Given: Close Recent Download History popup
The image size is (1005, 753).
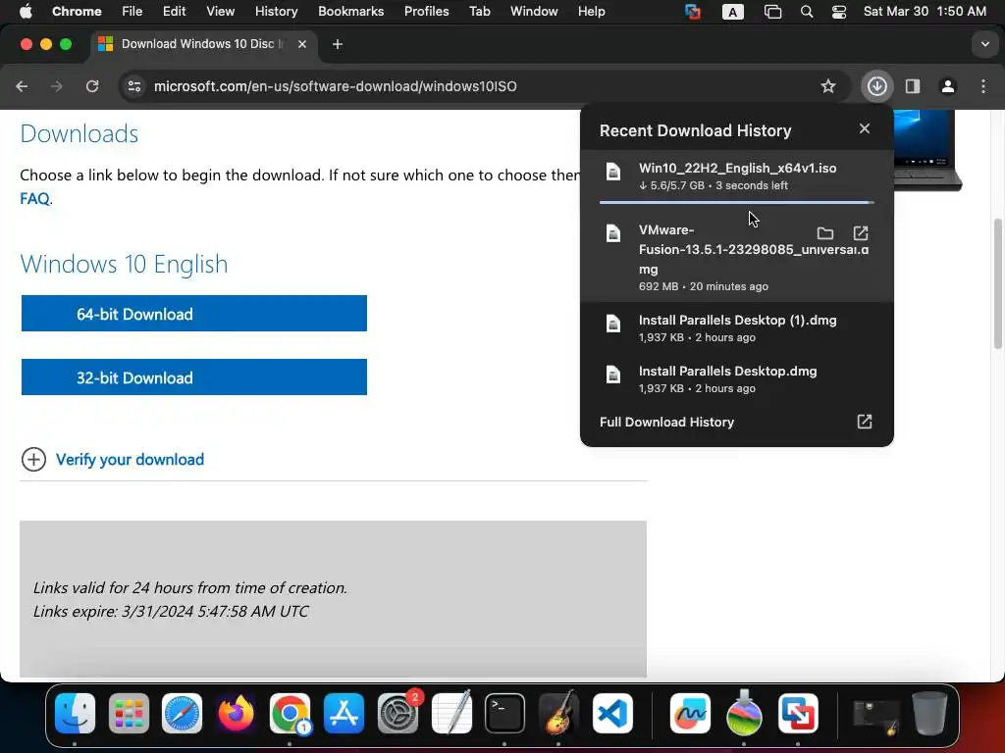Looking at the screenshot, I should click(x=864, y=128).
